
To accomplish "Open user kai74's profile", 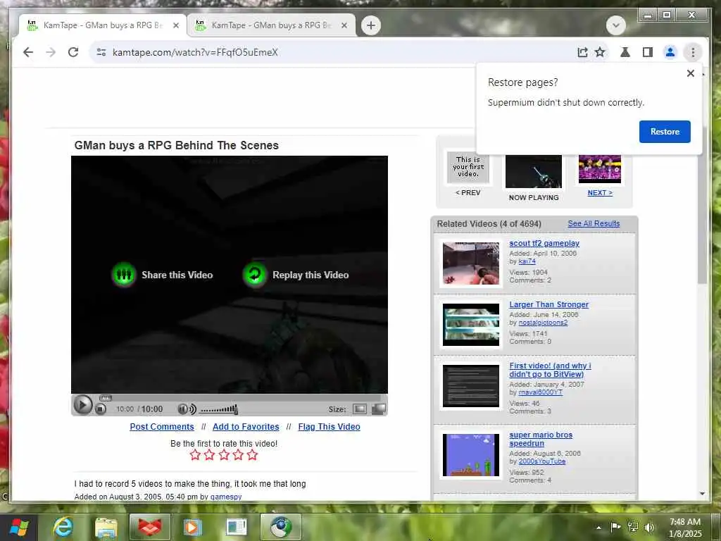I will point(527,261).
